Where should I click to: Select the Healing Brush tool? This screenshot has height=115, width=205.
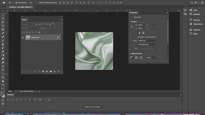3,37
